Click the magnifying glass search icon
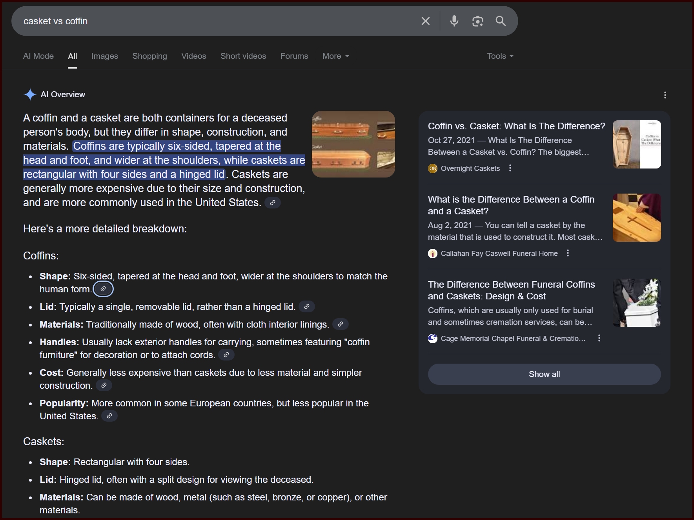The image size is (694, 520). tap(501, 21)
